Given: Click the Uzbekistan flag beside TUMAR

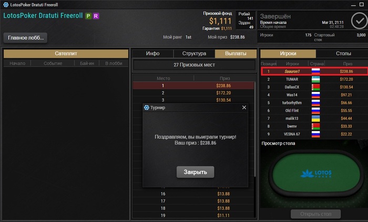Looking at the screenshot, I should pyautogui.click(x=315, y=79).
